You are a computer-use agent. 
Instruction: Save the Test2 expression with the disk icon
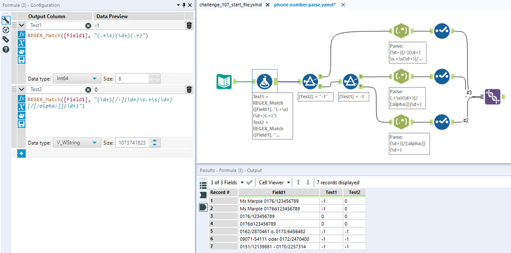coord(22,124)
